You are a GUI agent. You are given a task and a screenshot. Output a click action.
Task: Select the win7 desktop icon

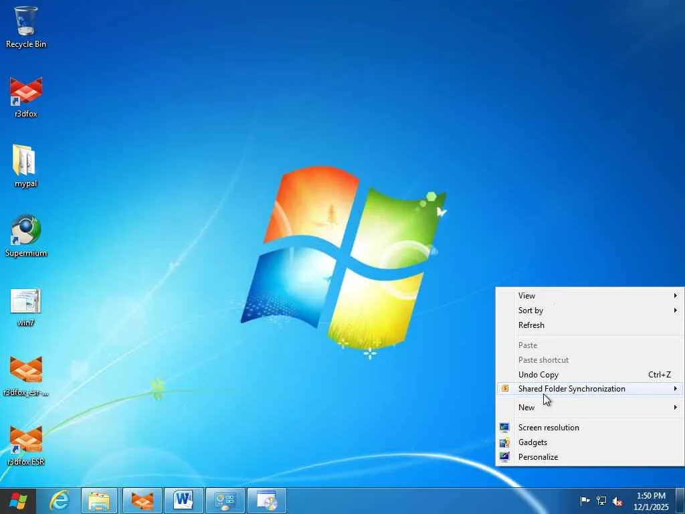(x=26, y=306)
